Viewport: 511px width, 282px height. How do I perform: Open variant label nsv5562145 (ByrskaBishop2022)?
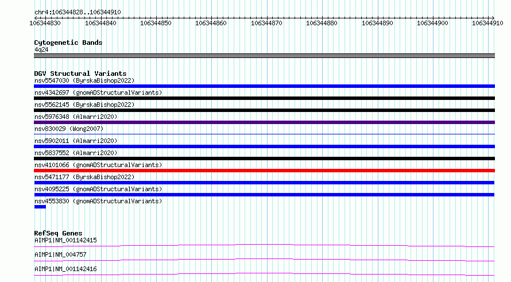[84, 105]
